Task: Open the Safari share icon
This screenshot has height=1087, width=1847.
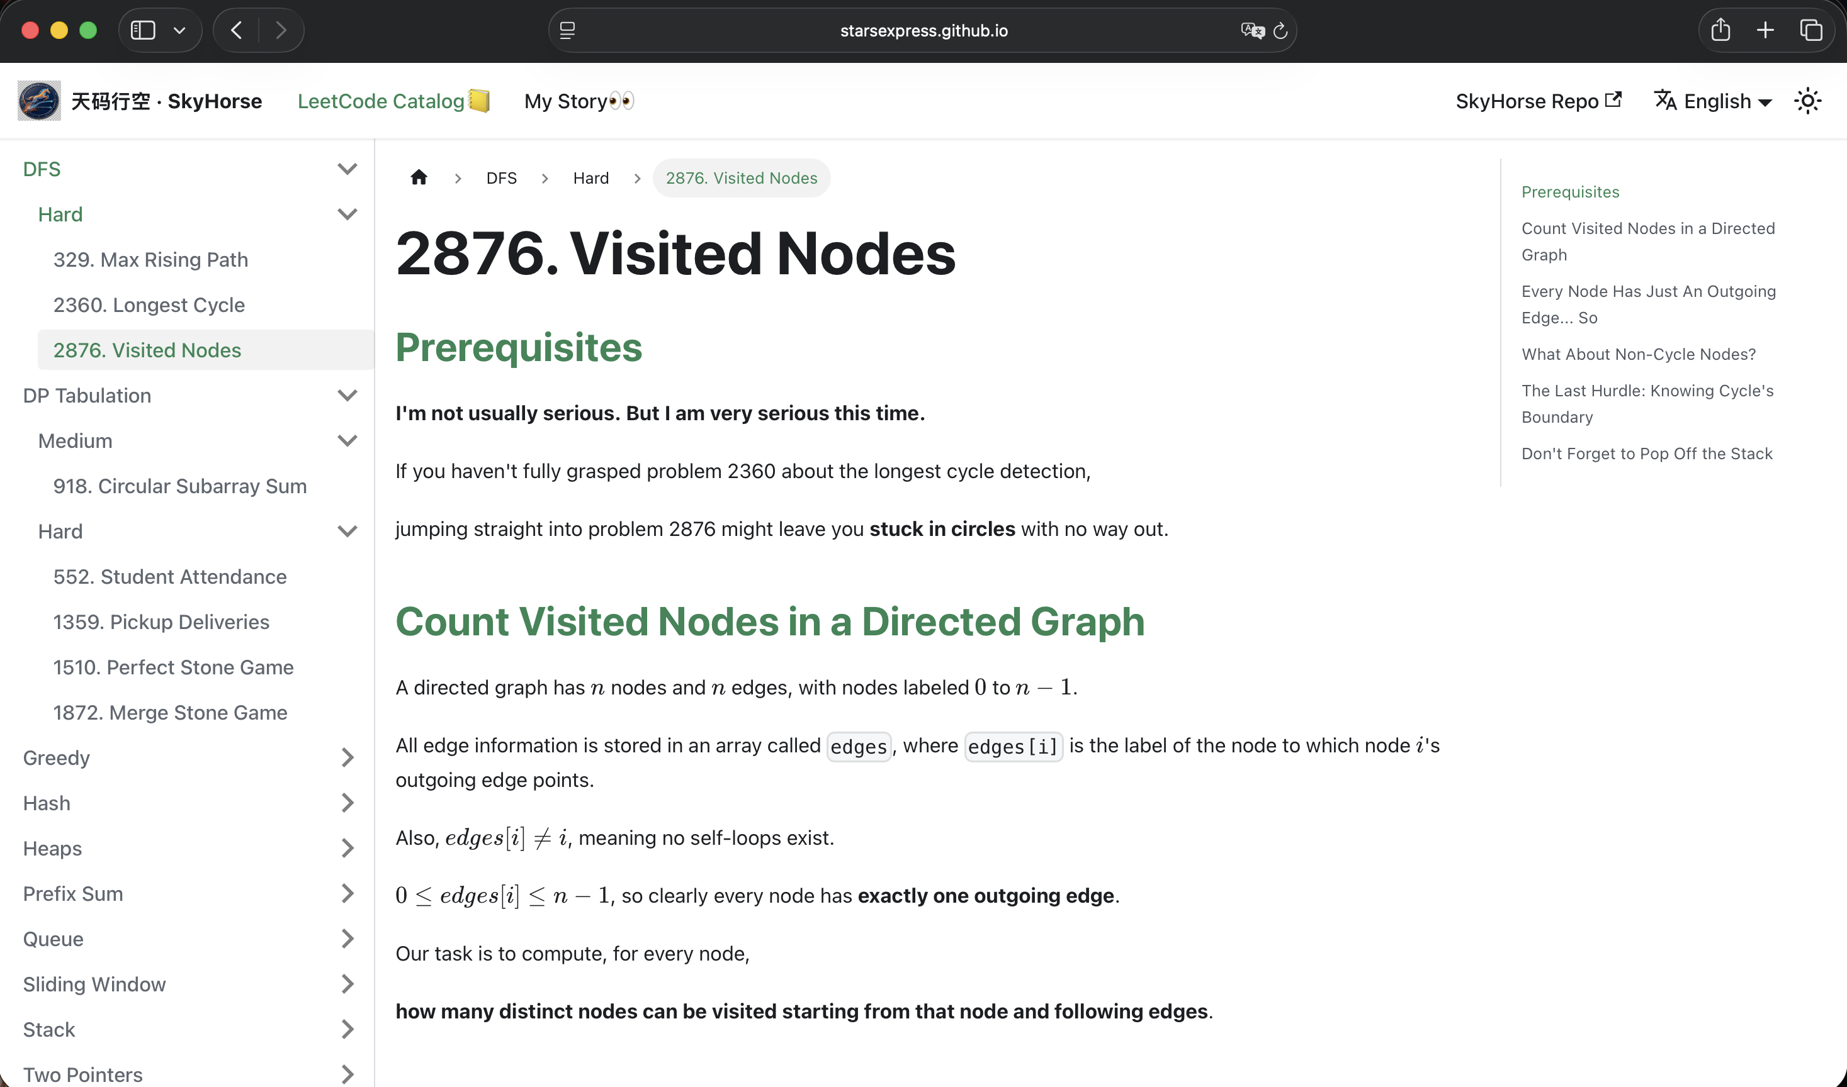Action: tap(1721, 30)
